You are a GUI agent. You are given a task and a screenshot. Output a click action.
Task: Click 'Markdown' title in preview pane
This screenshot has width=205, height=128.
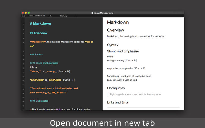tap(118, 22)
